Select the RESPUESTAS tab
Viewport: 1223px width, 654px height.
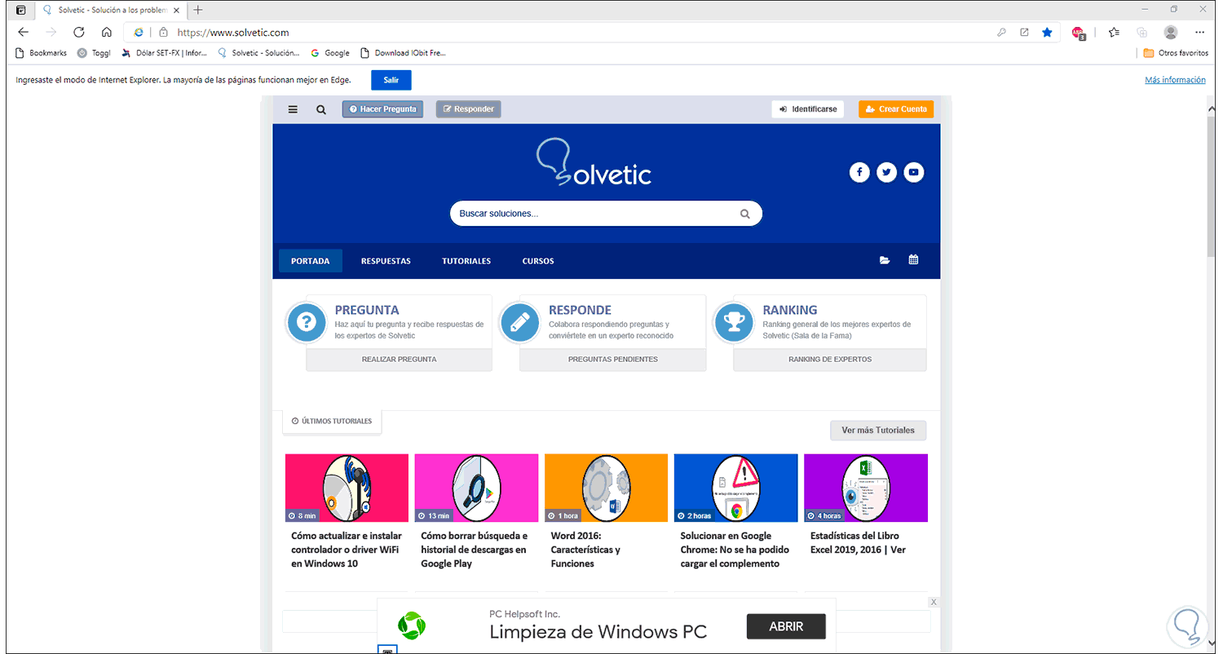tap(386, 261)
